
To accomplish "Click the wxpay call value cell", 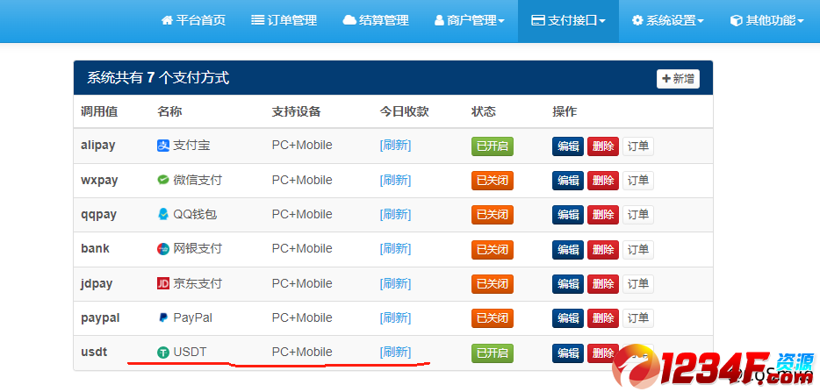I will click(99, 181).
